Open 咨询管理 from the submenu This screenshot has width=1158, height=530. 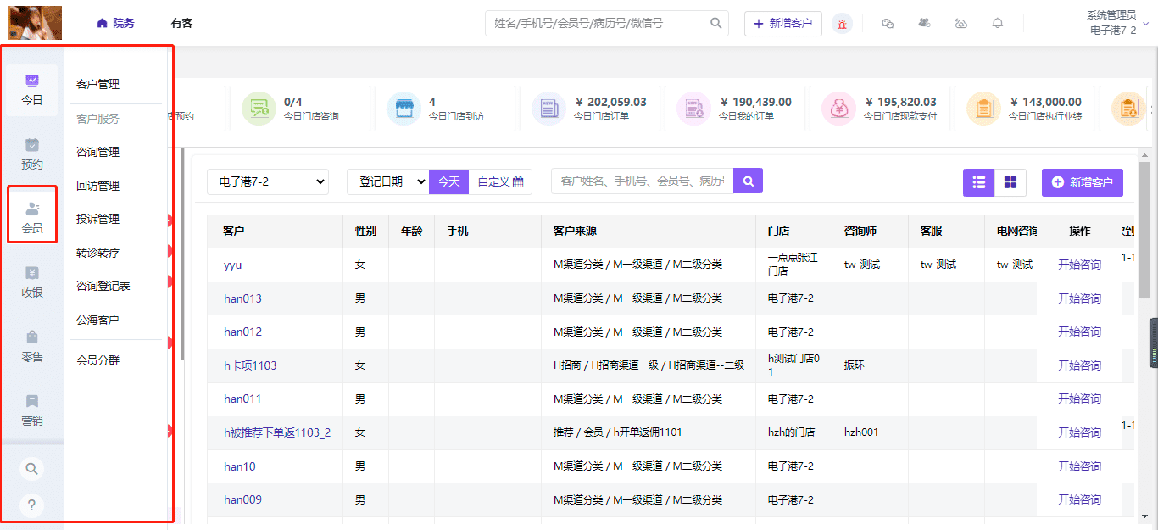[x=98, y=152]
